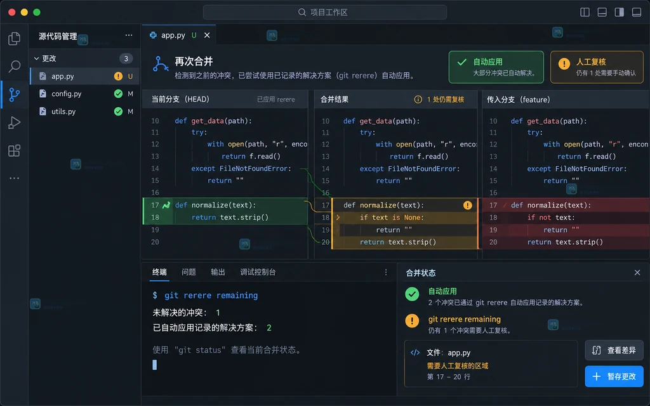Close the app.py editor tab
The height and width of the screenshot is (406, 650).
207,36
